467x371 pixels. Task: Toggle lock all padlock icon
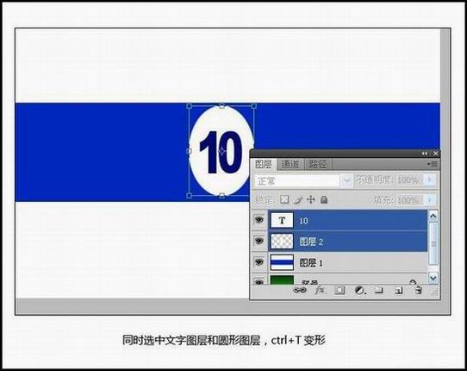[324, 199]
